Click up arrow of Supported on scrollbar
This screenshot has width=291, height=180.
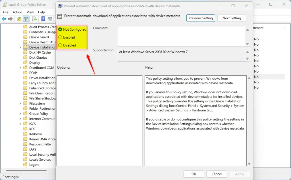point(248,52)
